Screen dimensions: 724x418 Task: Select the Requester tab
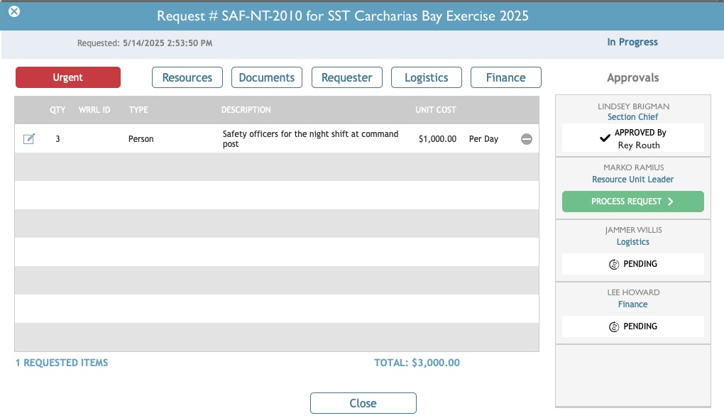(346, 77)
